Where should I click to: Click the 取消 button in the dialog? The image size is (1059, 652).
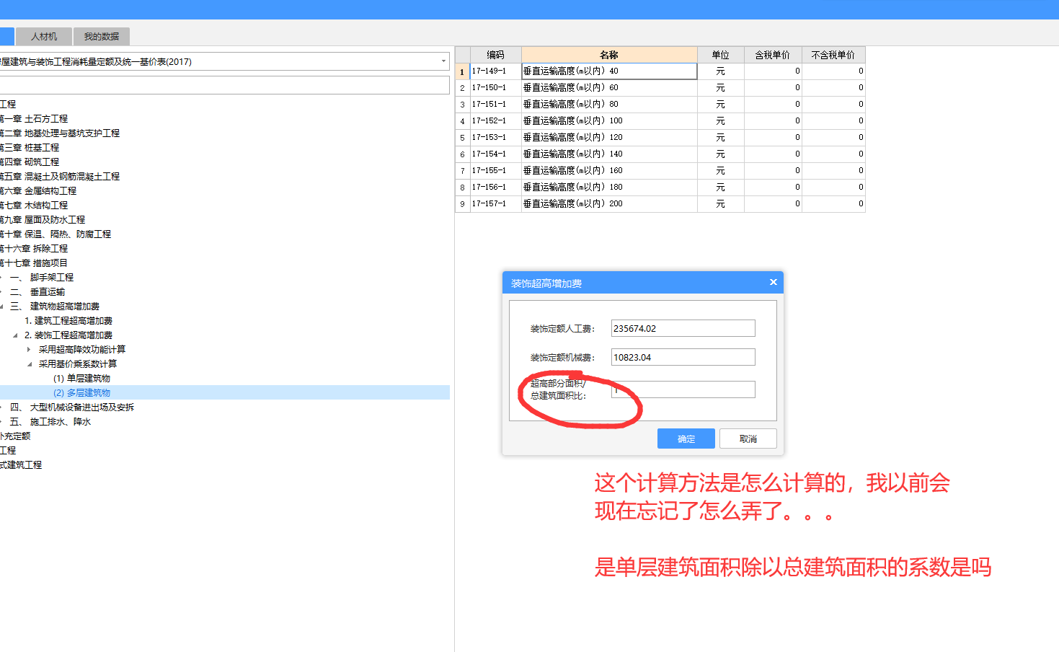[x=748, y=438]
